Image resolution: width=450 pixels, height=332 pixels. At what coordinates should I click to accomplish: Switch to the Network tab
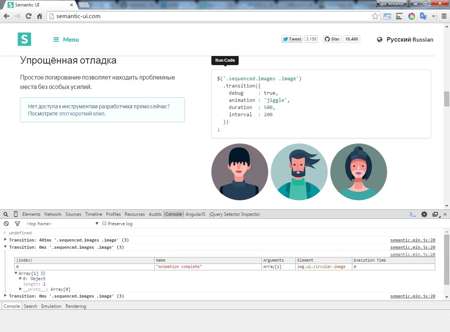click(53, 214)
